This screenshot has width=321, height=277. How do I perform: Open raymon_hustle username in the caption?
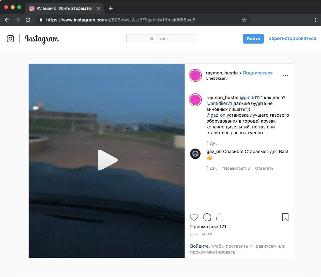[x=222, y=98]
